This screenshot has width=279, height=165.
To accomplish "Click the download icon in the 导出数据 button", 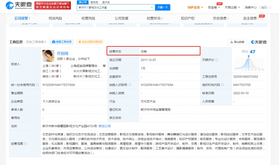I will click(x=232, y=42).
